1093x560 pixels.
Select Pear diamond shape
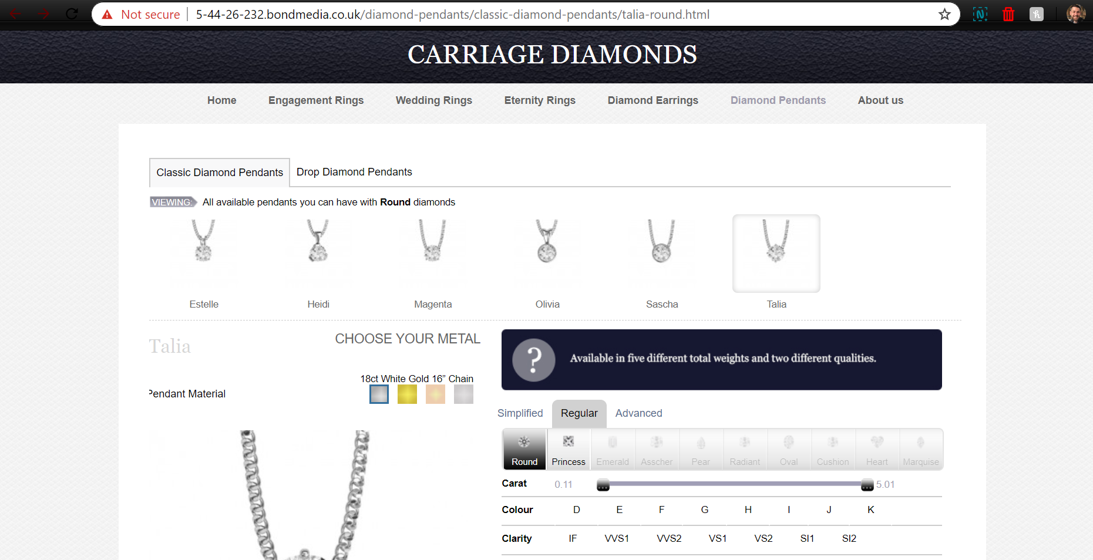click(701, 449)
